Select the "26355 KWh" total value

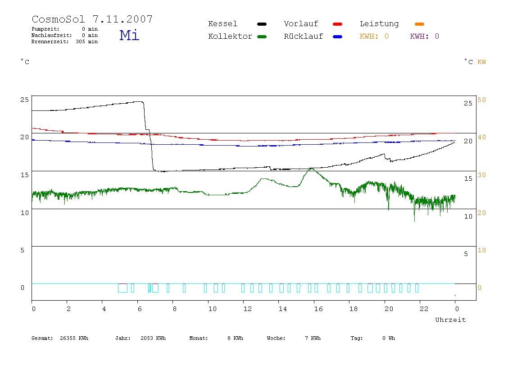[x=74, y=338]
